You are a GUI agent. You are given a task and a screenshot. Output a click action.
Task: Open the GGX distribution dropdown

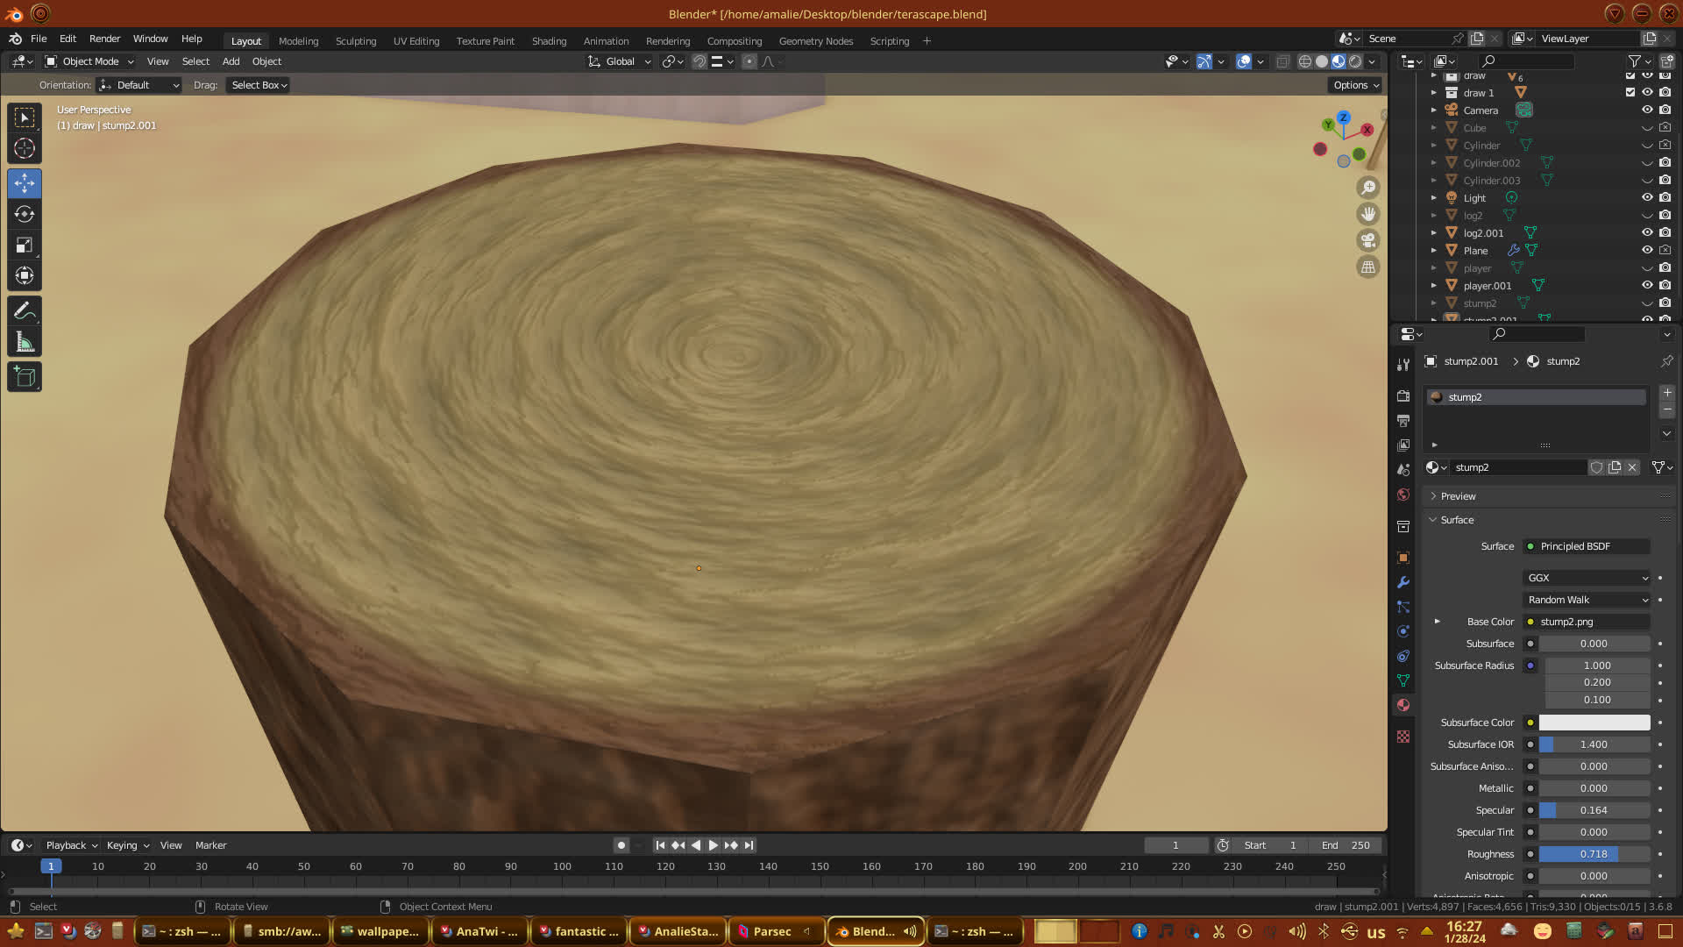1587,578
